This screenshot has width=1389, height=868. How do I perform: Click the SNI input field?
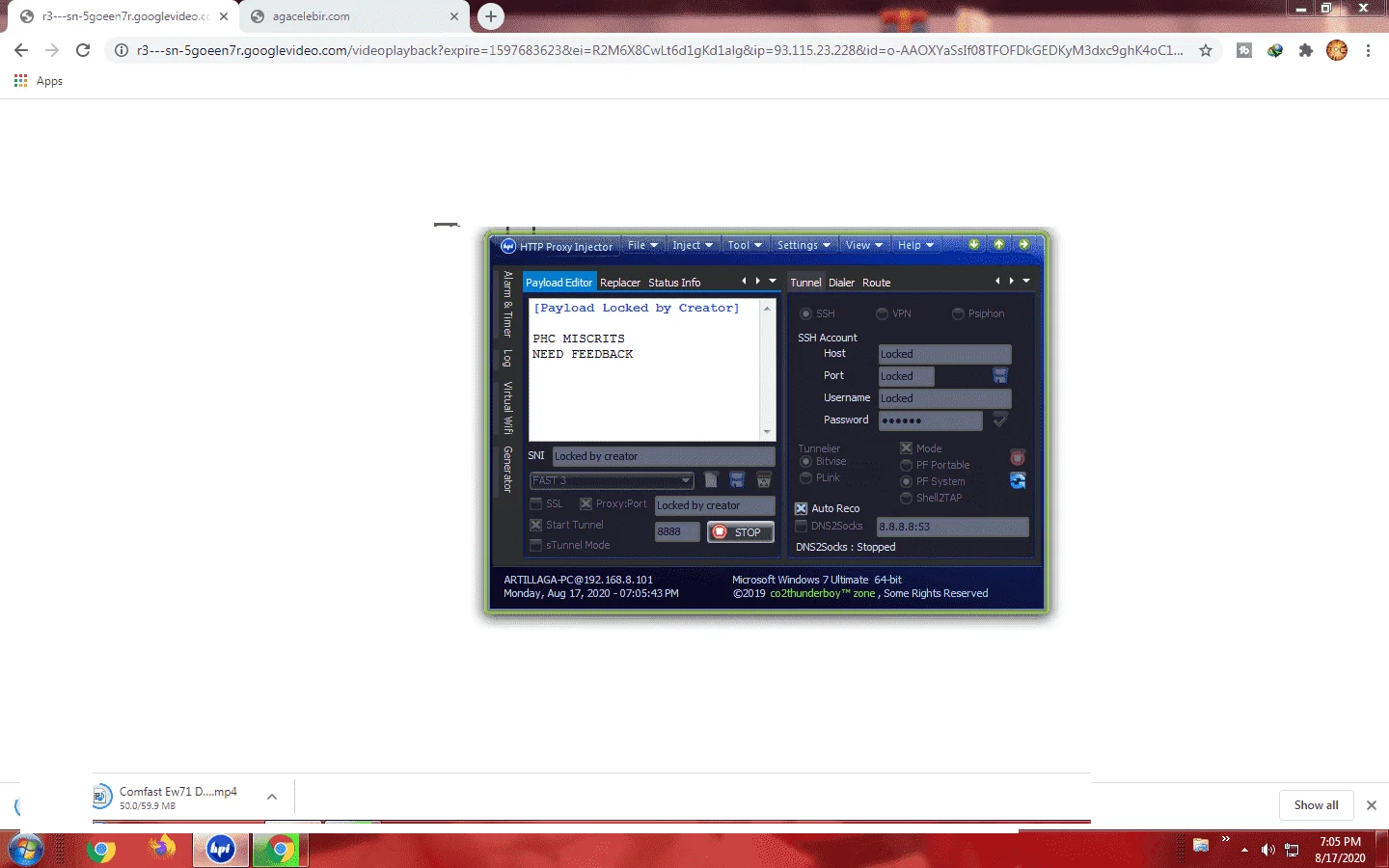664,456
